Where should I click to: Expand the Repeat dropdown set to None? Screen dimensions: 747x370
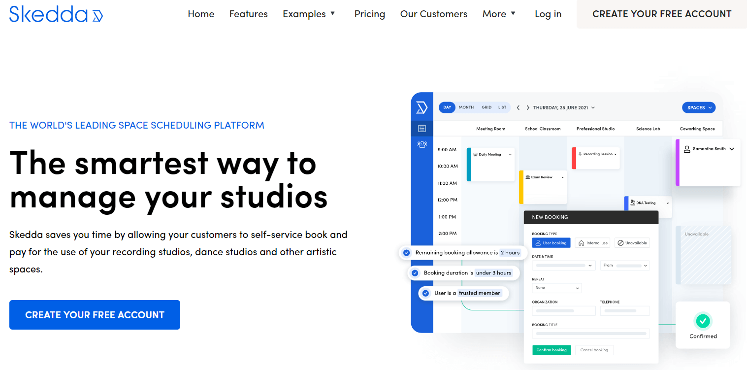tap(556, 288)
